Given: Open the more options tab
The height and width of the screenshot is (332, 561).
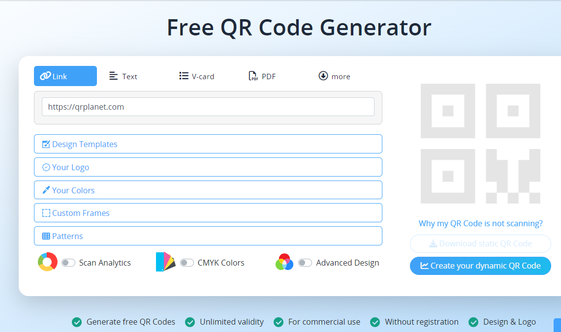Looking at the screenshot, I should coord(334,76).
